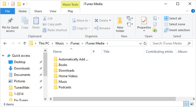Image resolution: width=196 pixels, height=107 pixels.
Task: Click the Copy icon in Clipboard
Action: [x=25, y=21]
